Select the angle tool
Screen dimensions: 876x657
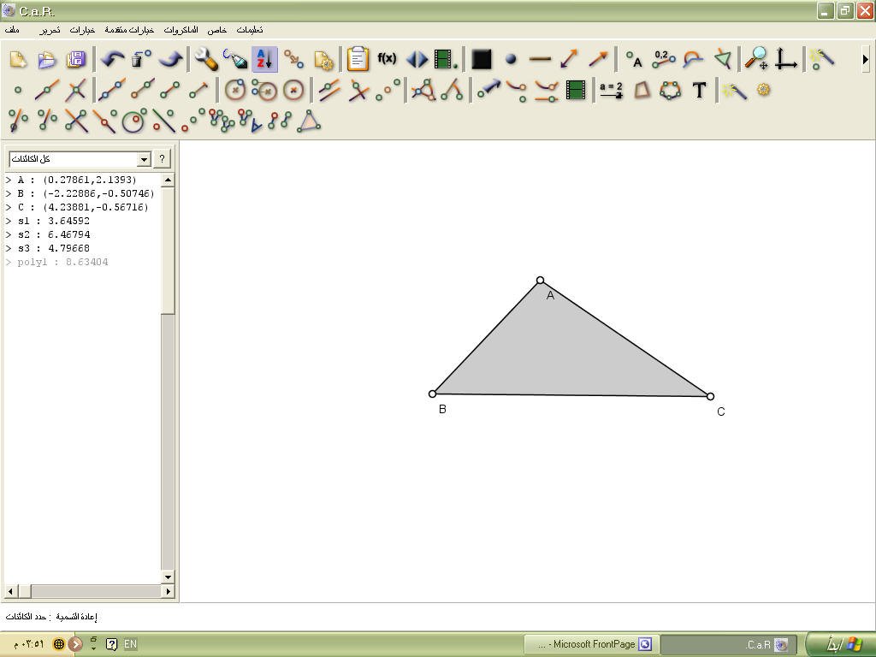pyautogui.click(x=452, y=90)
